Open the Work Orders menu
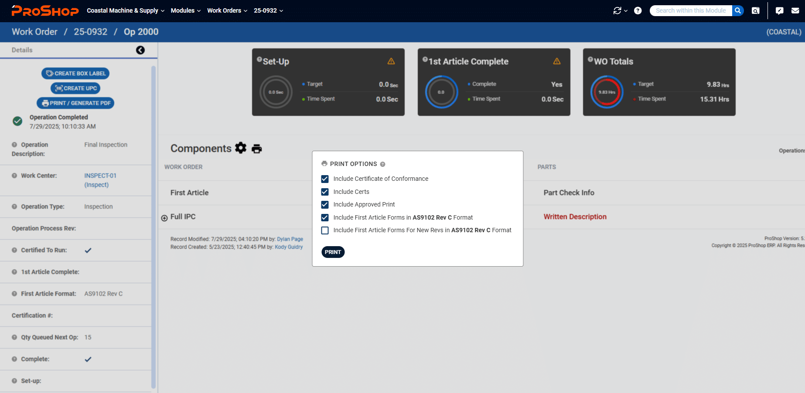 click(227, 10)
